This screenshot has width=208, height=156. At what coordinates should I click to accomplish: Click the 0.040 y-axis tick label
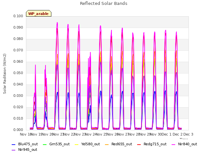18,84
